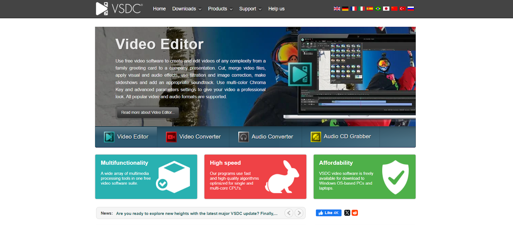513x225 pixels.
Task: Click text "VSDC video software is freely available"
Action: pyautogui.click(x=346, y=181)
